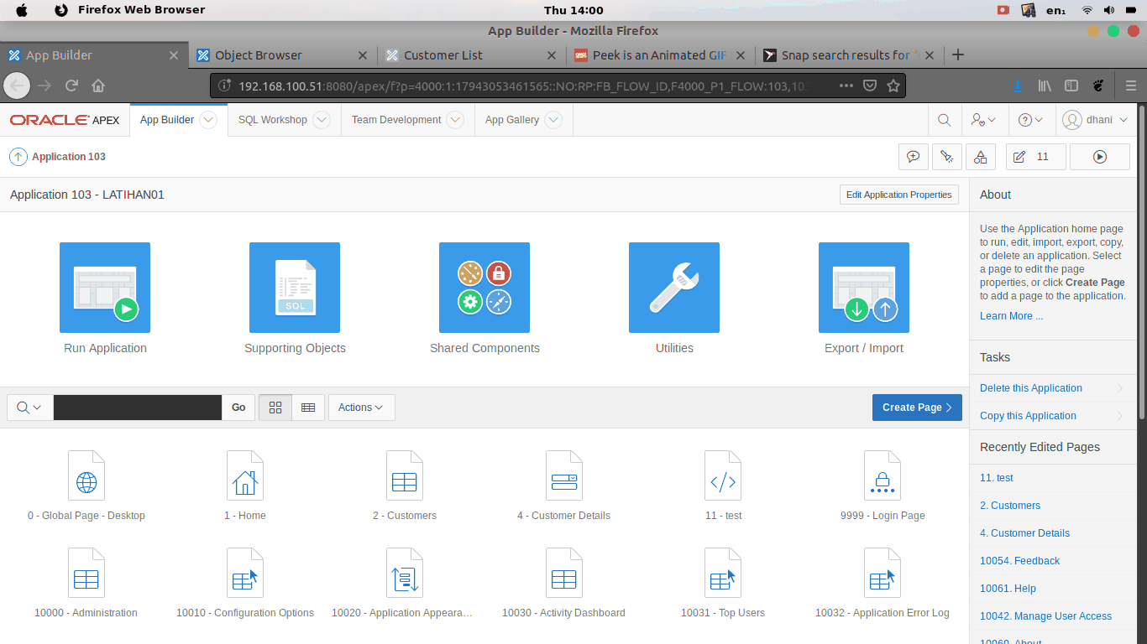Click the search magnifier icon in header

point(945,120)
